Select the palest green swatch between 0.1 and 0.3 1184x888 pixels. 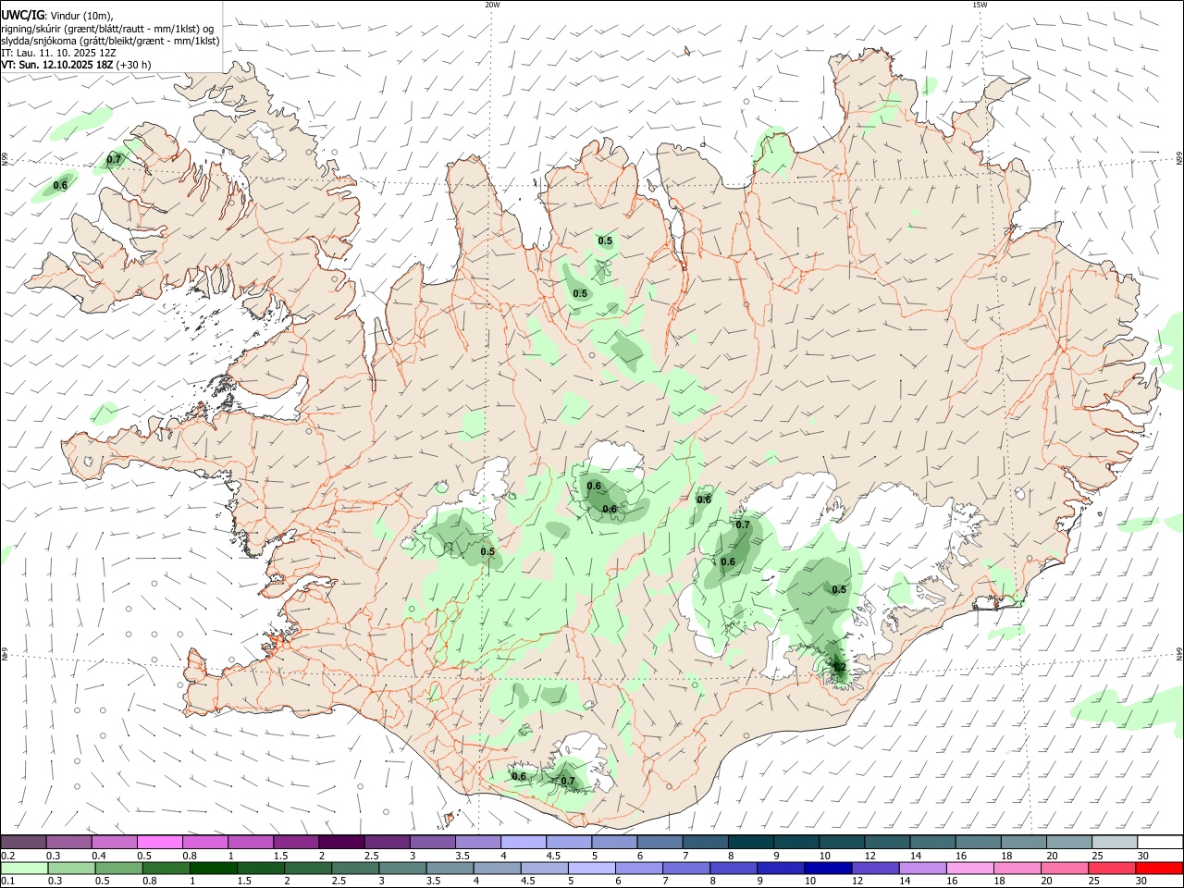25,868
